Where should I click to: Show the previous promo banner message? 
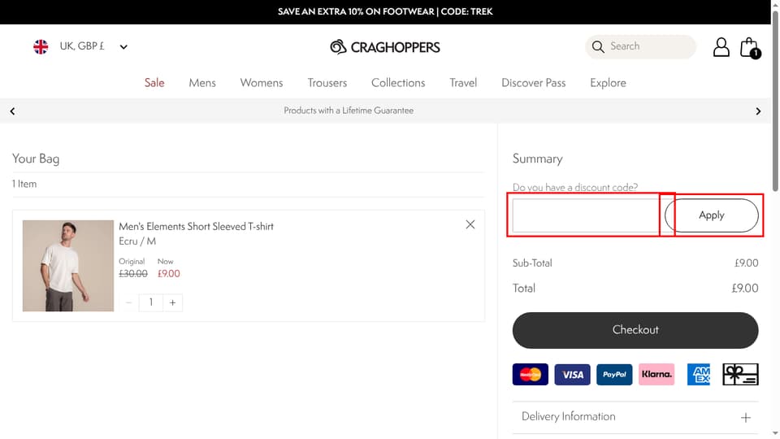(x=12, y=111)
